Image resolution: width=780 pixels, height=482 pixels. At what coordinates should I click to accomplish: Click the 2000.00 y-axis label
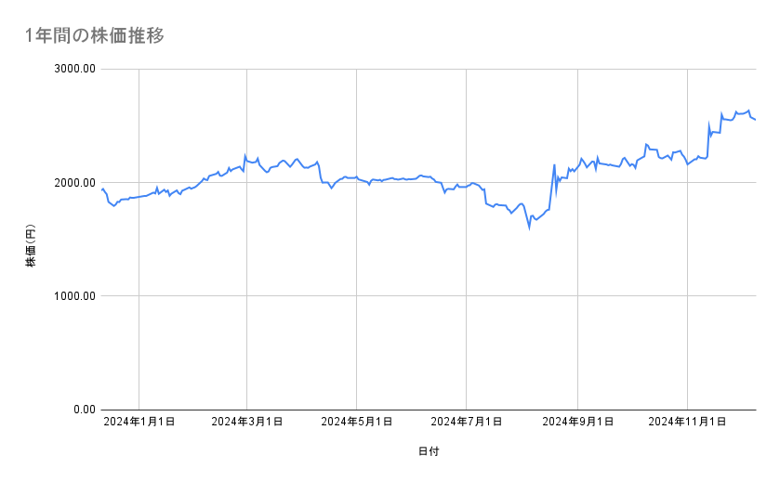(x=75, y=183)
